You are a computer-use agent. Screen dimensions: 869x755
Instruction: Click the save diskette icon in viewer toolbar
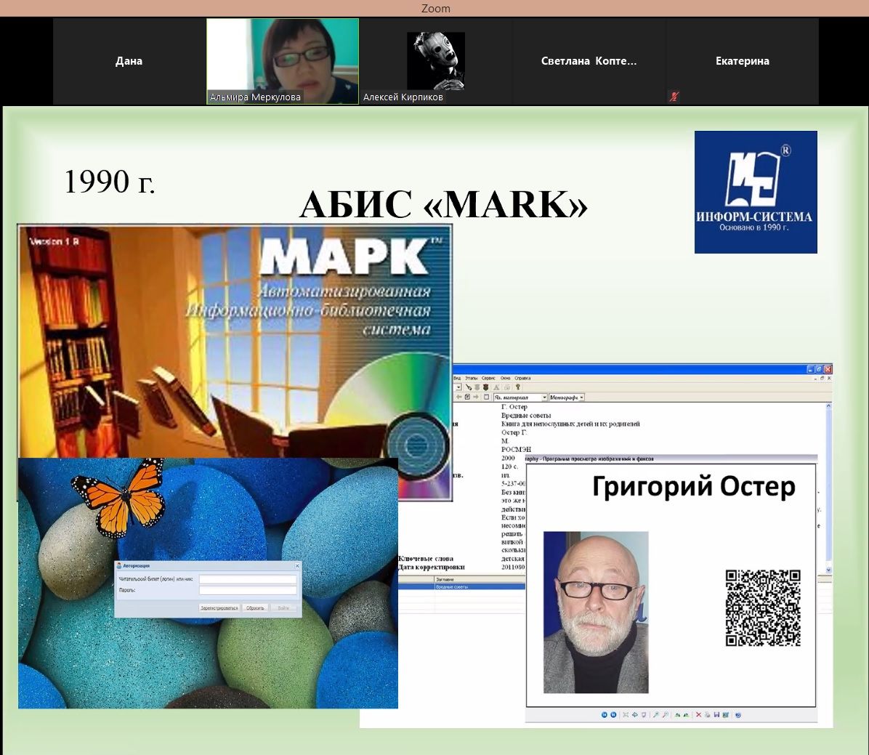(x=716, y=715)
